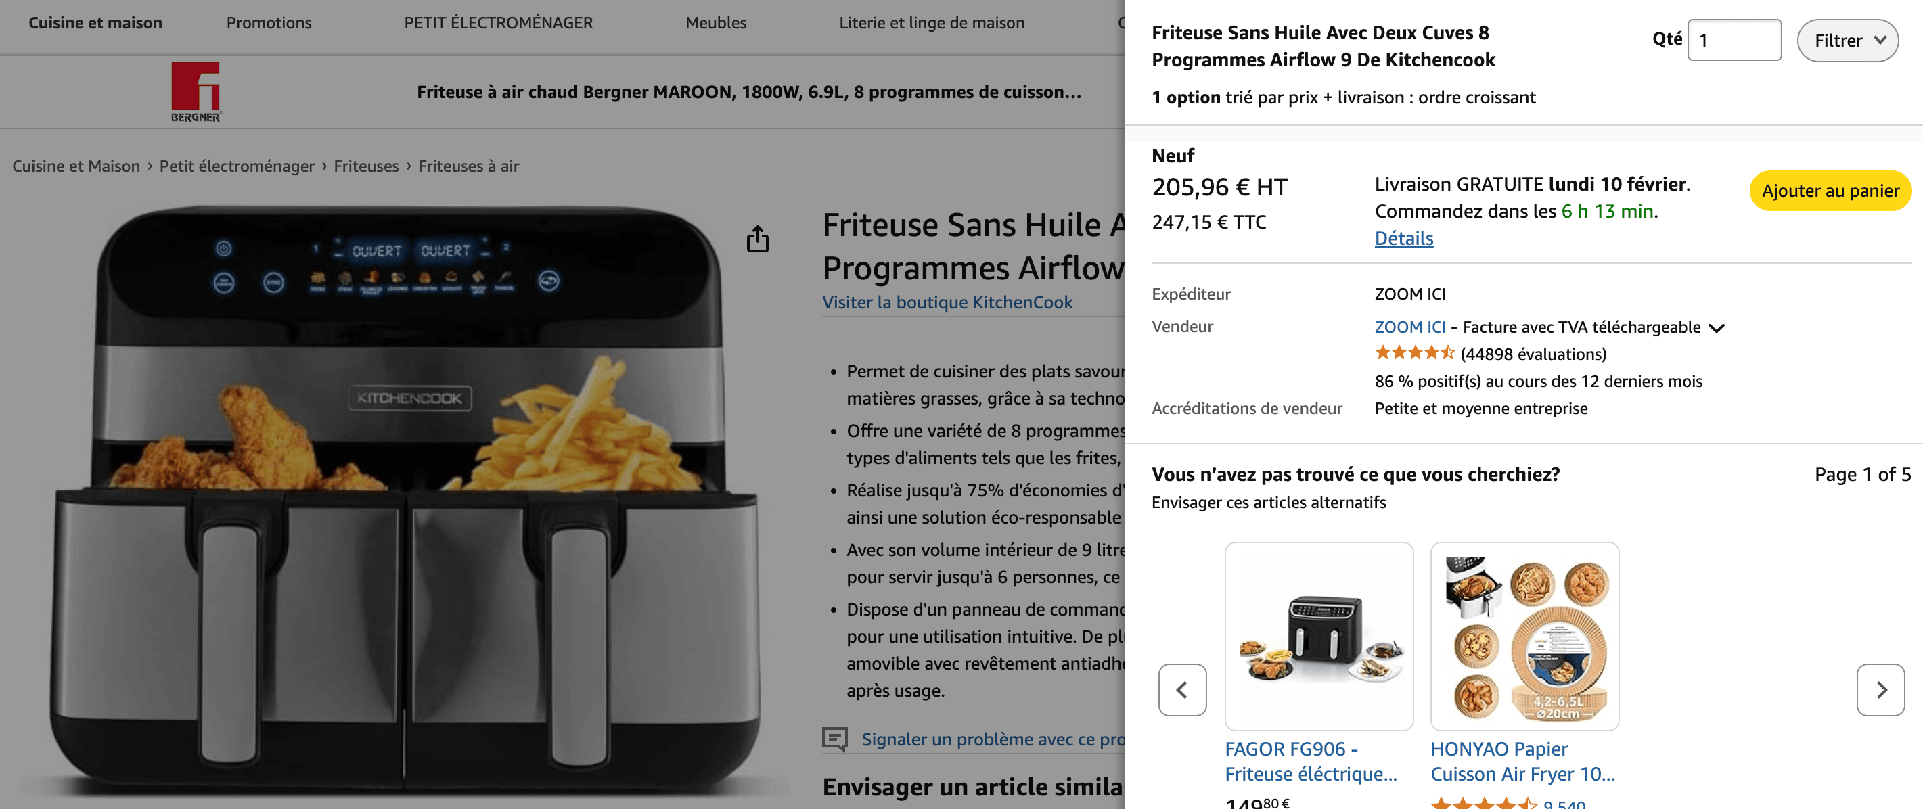Image resolution: width=1923 pixels, height=809 pixels.
Task: Click the share icon beside product image
Action: tap(757, 239)
